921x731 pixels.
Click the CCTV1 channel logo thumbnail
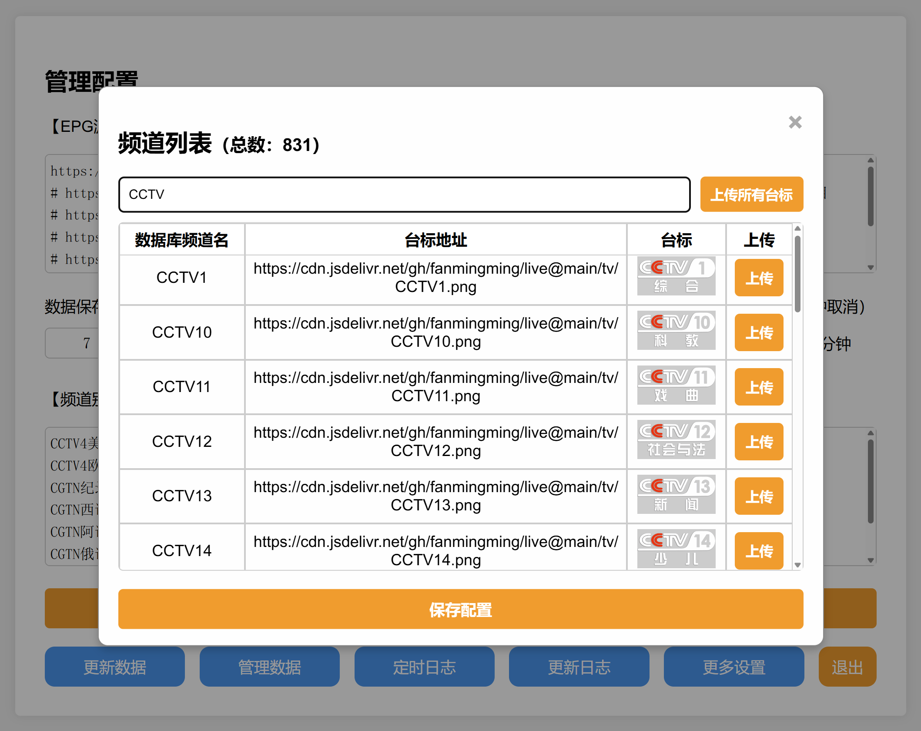(x=676, y=277)
